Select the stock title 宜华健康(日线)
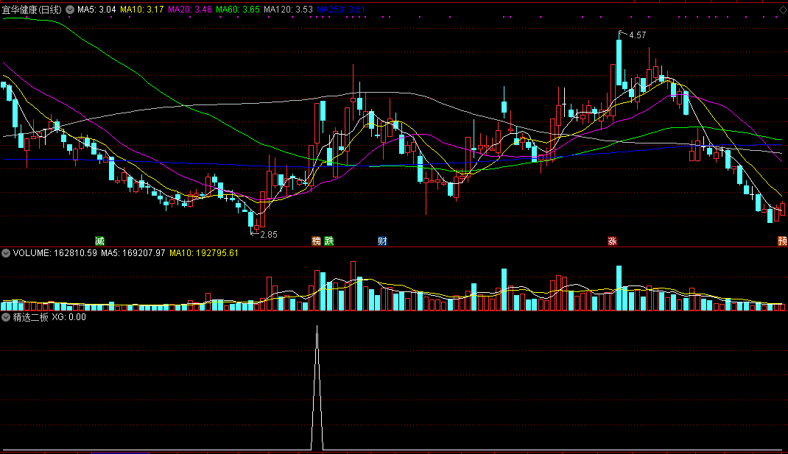788x454 pixels. (32, 10)
